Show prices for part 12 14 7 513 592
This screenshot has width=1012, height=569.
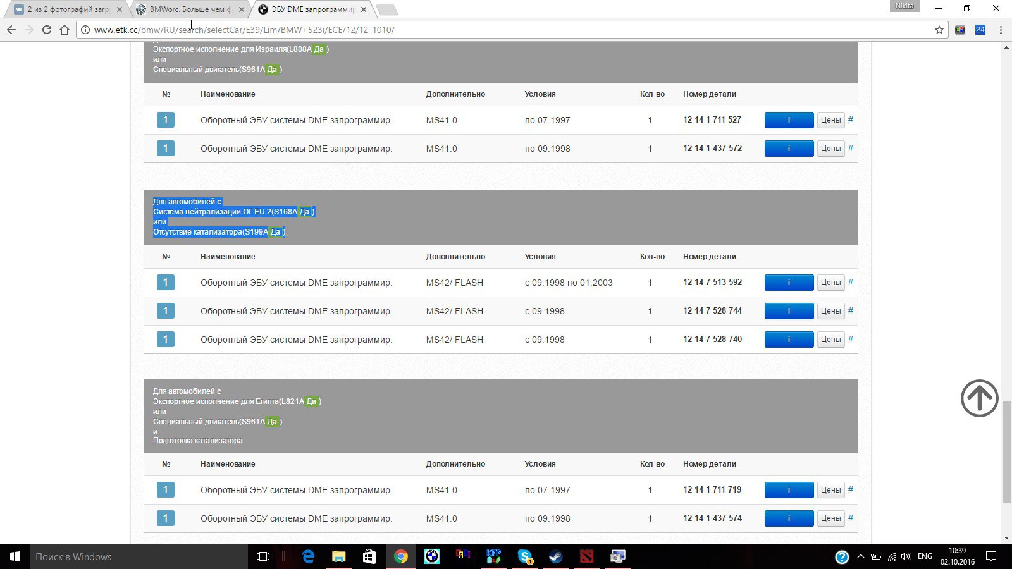coord(830,283)
